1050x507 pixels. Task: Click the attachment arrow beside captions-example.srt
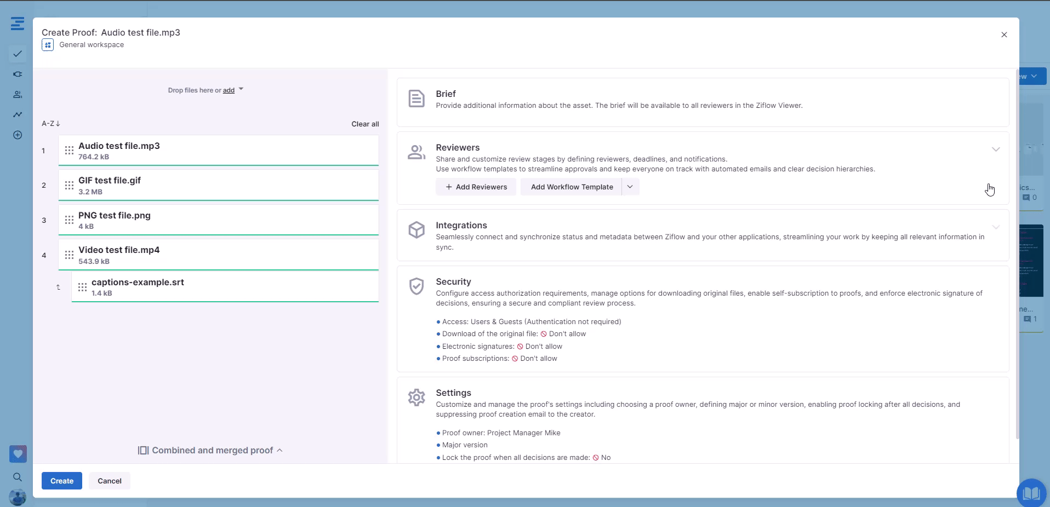(x=58, y=287)
